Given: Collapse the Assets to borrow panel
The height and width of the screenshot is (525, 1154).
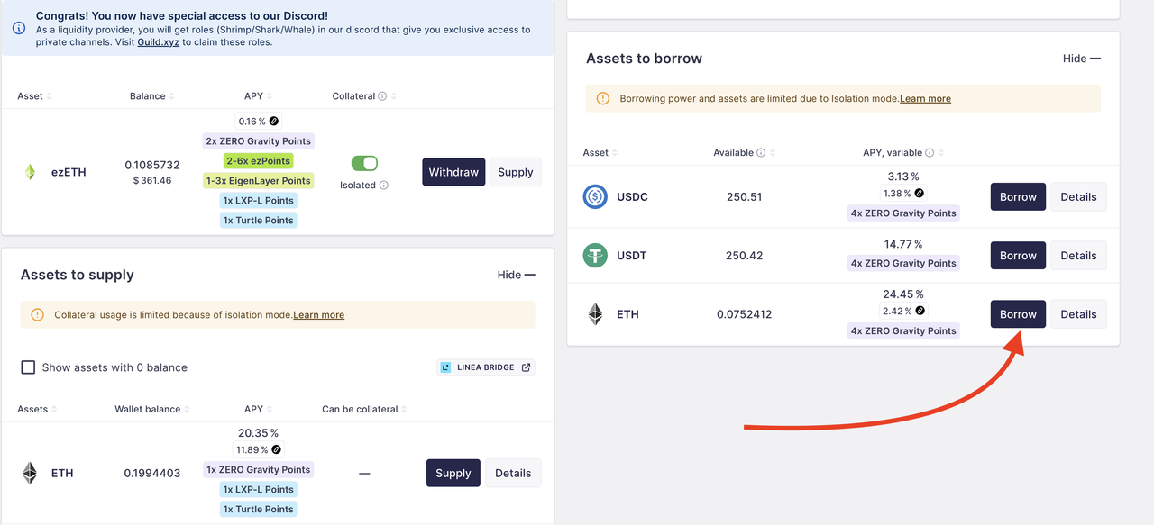Looking at the screenshot, I should coord(1082,59).
